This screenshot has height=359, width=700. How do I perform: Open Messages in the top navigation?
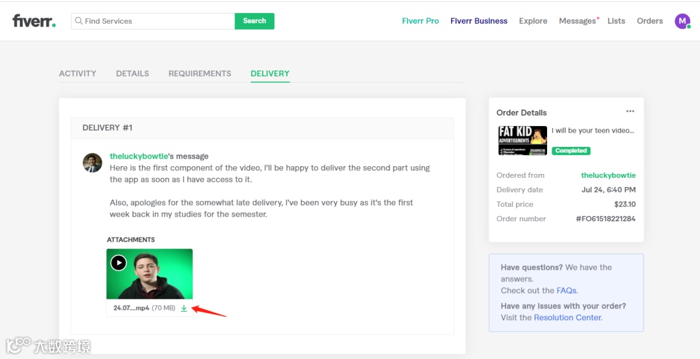click(x=577, y=21)
